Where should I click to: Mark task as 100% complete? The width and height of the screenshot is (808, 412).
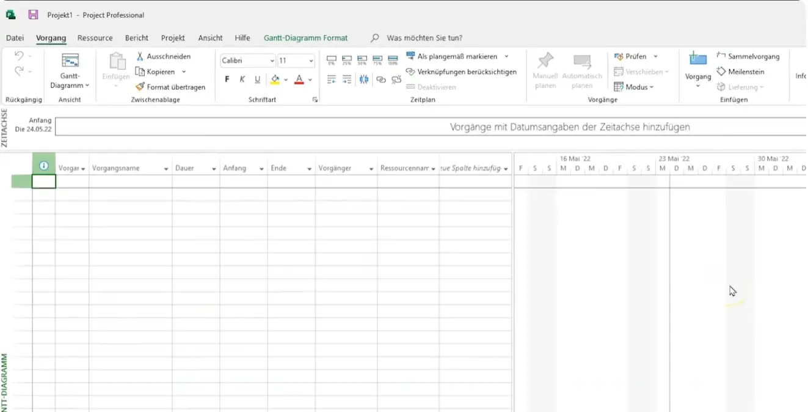click(393, 60)
